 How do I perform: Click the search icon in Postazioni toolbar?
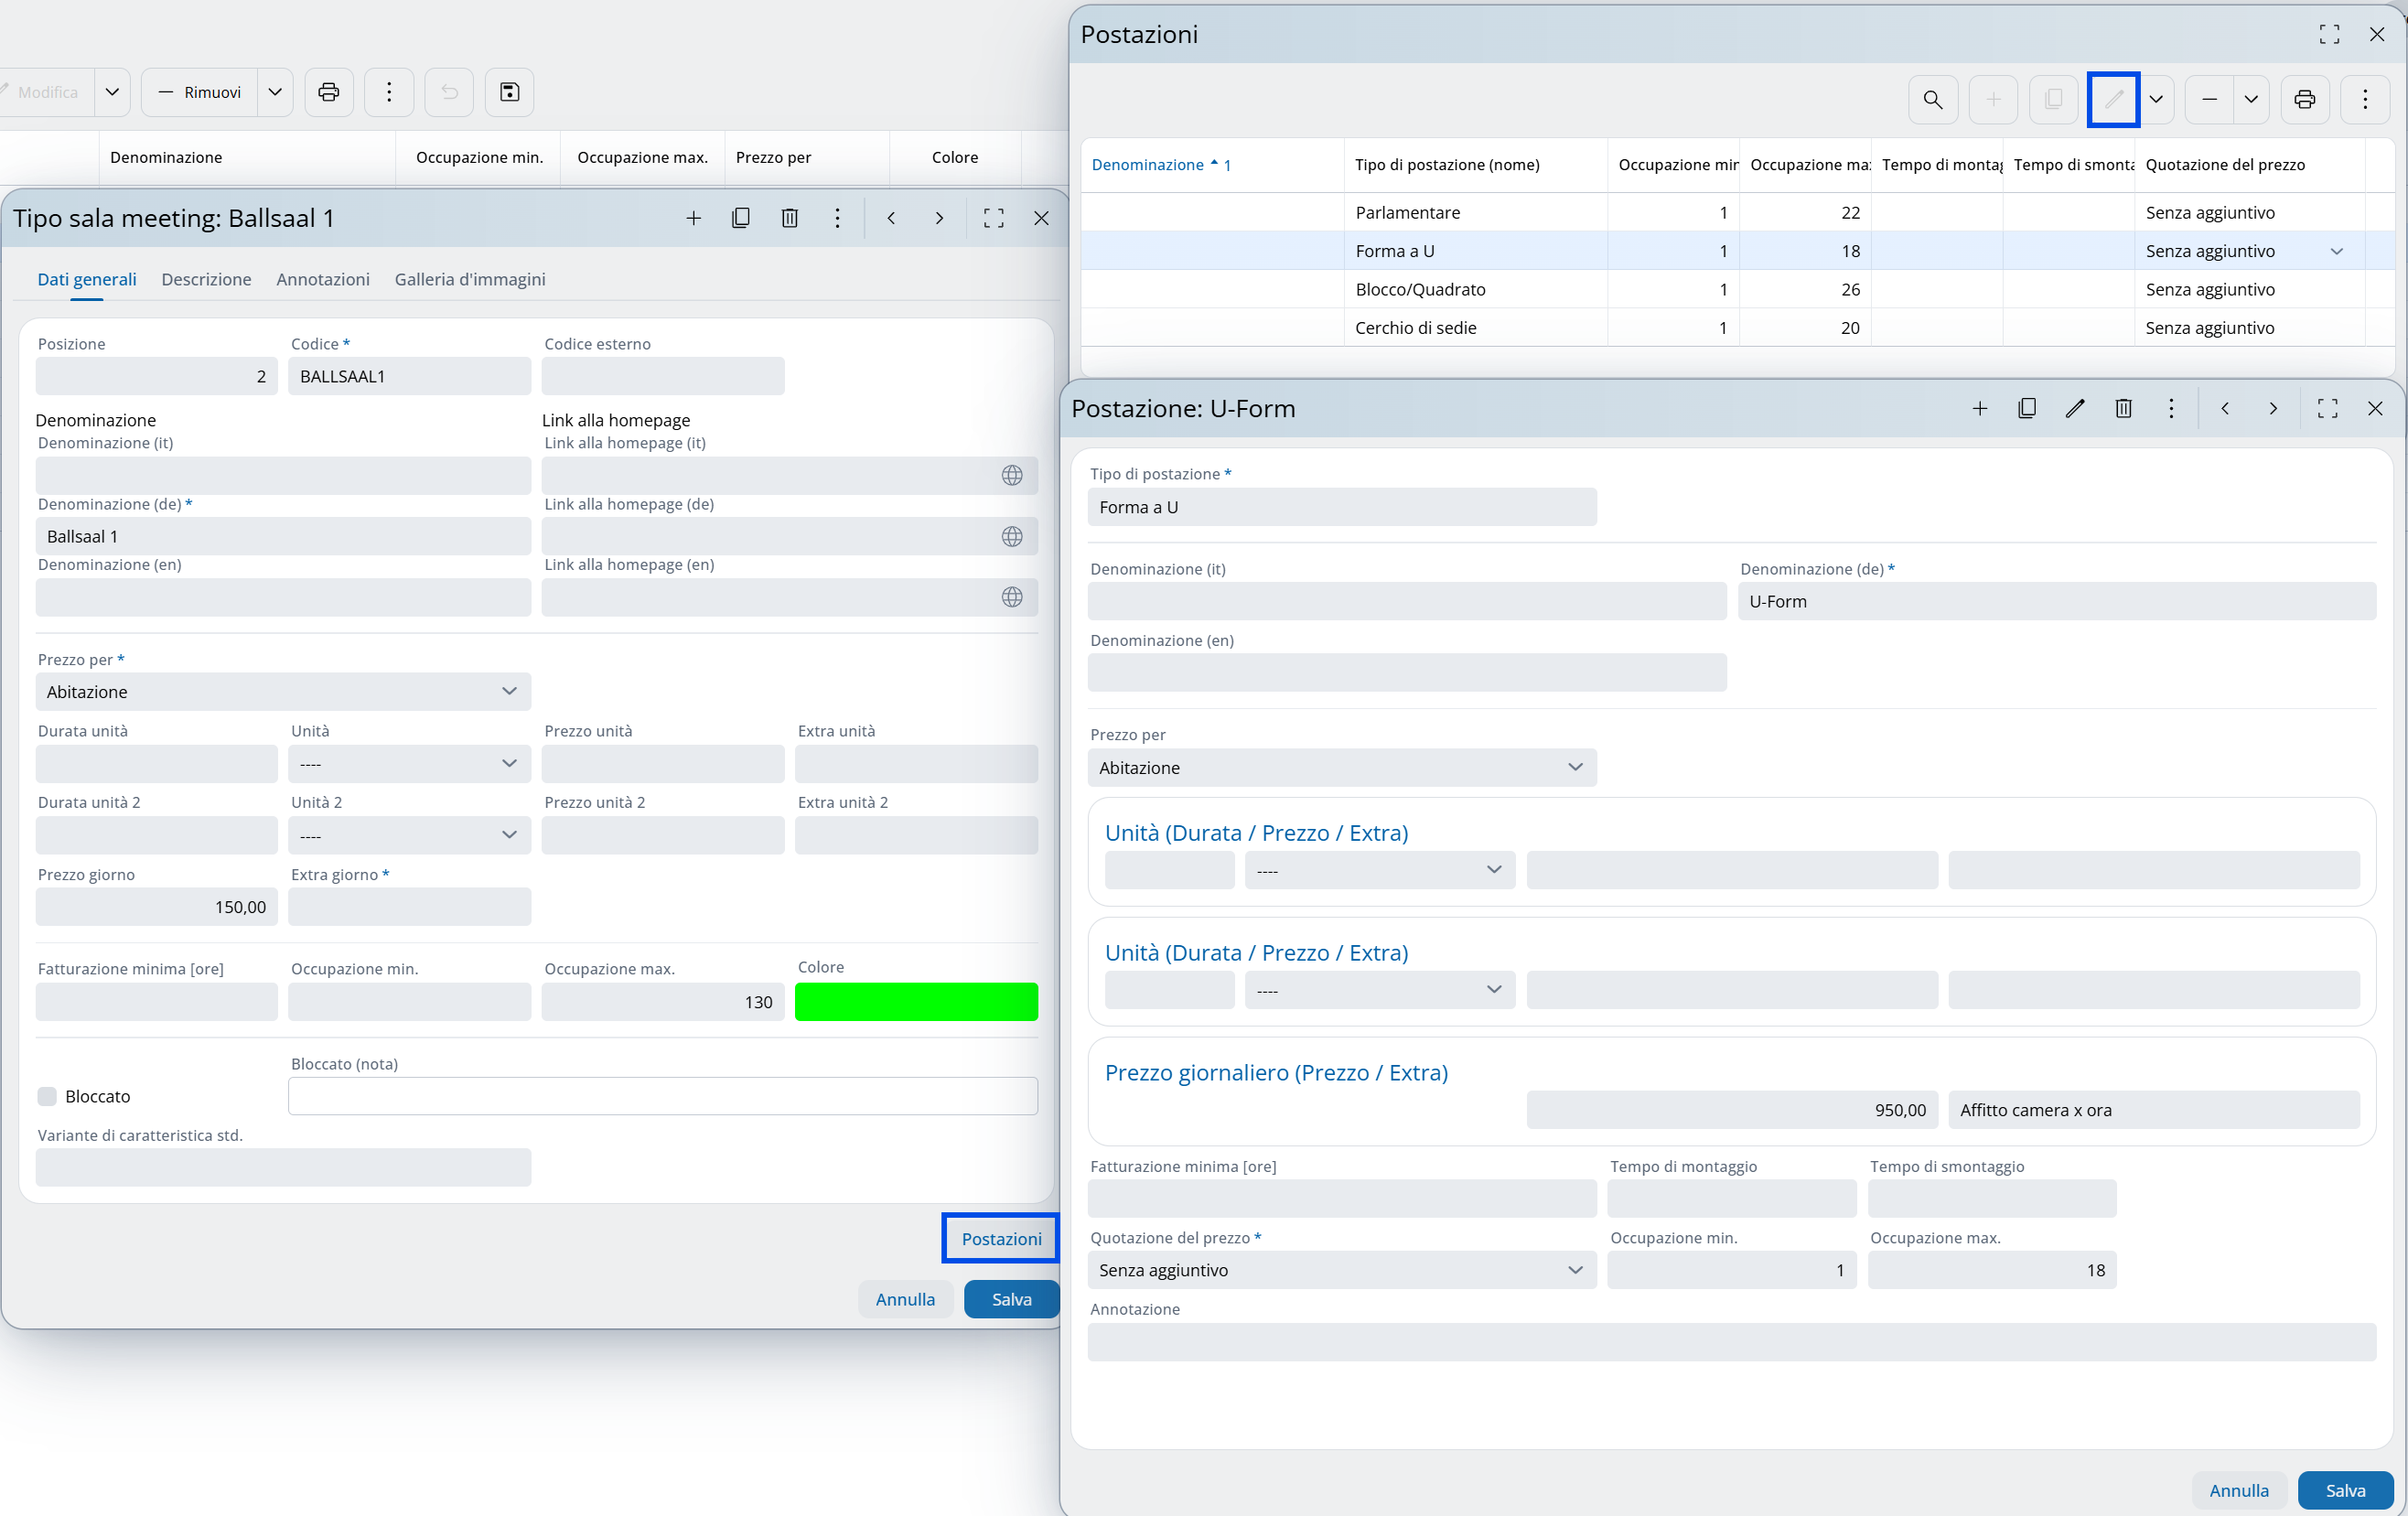(x=1932, y=99)
